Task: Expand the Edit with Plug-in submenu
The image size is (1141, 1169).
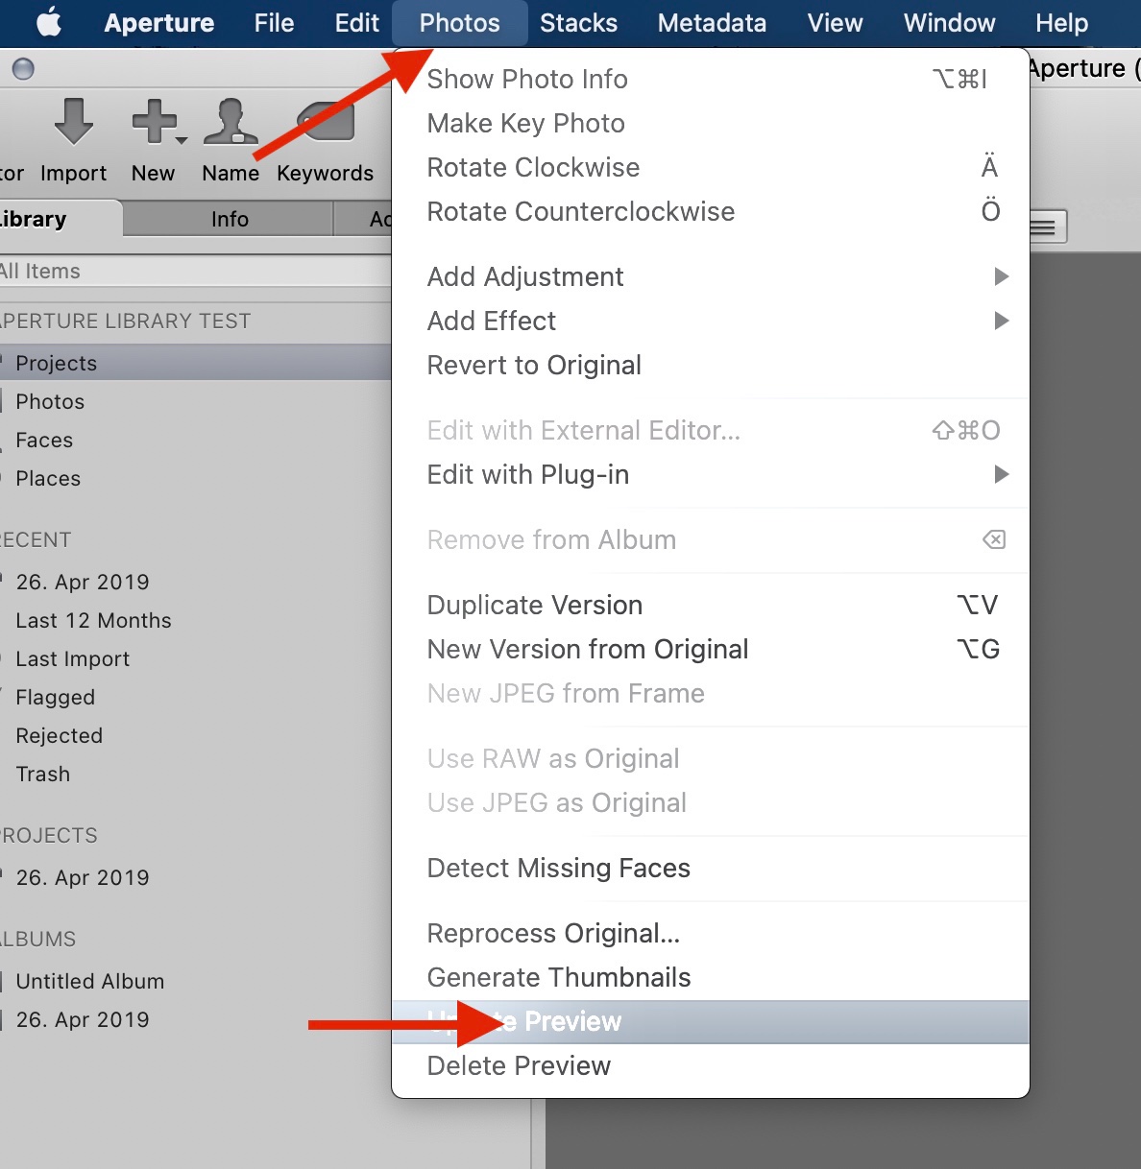Action: click(x=711, y=474)
